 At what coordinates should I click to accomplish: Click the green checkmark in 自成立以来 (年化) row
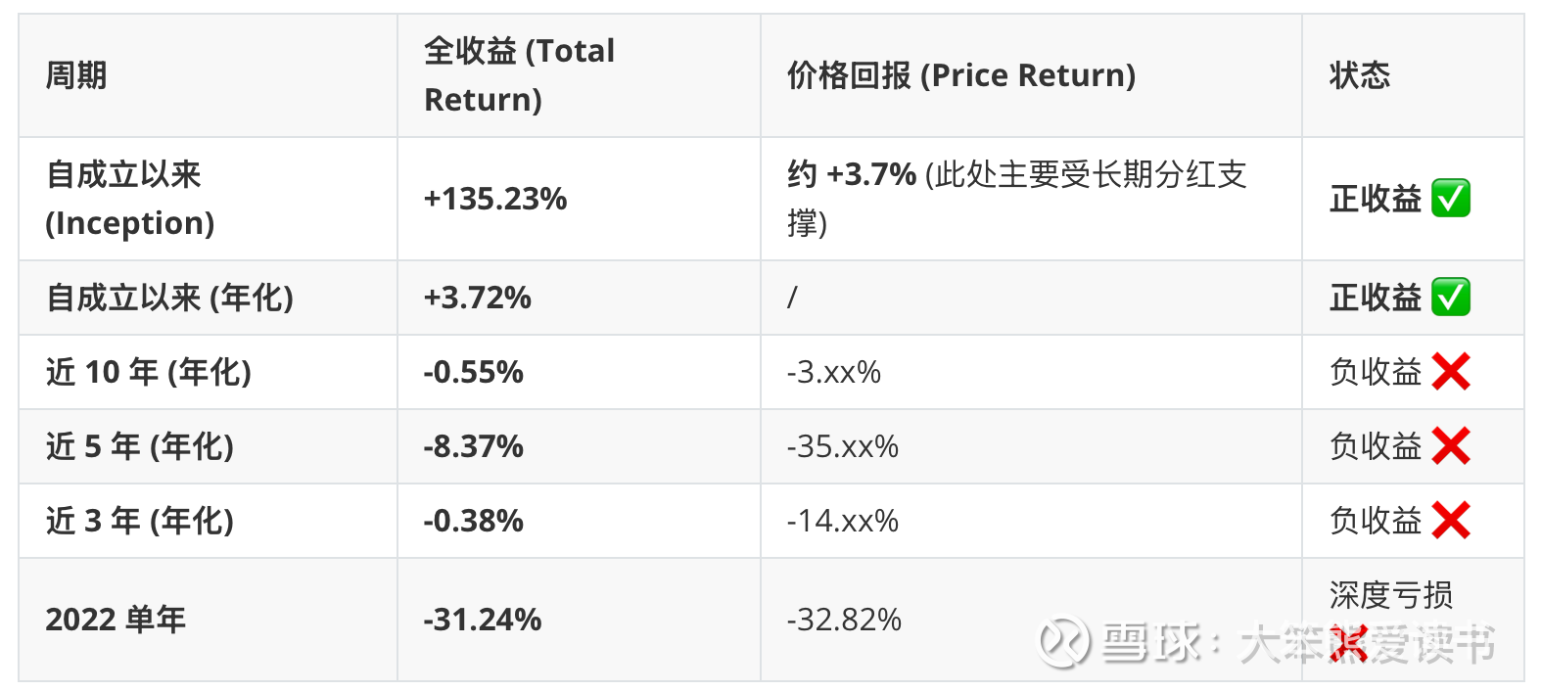pos(1450,298)
